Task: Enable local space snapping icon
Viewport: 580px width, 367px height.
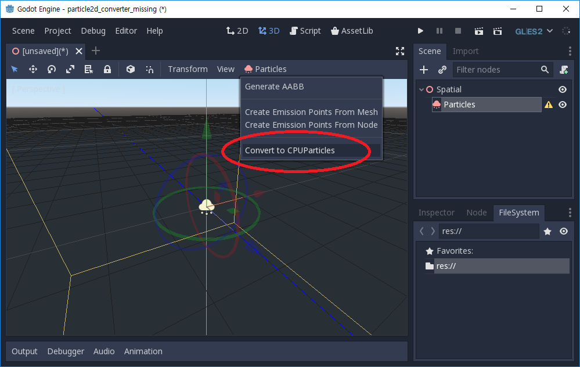Action: pyautogui.click(x=129, y=69)
